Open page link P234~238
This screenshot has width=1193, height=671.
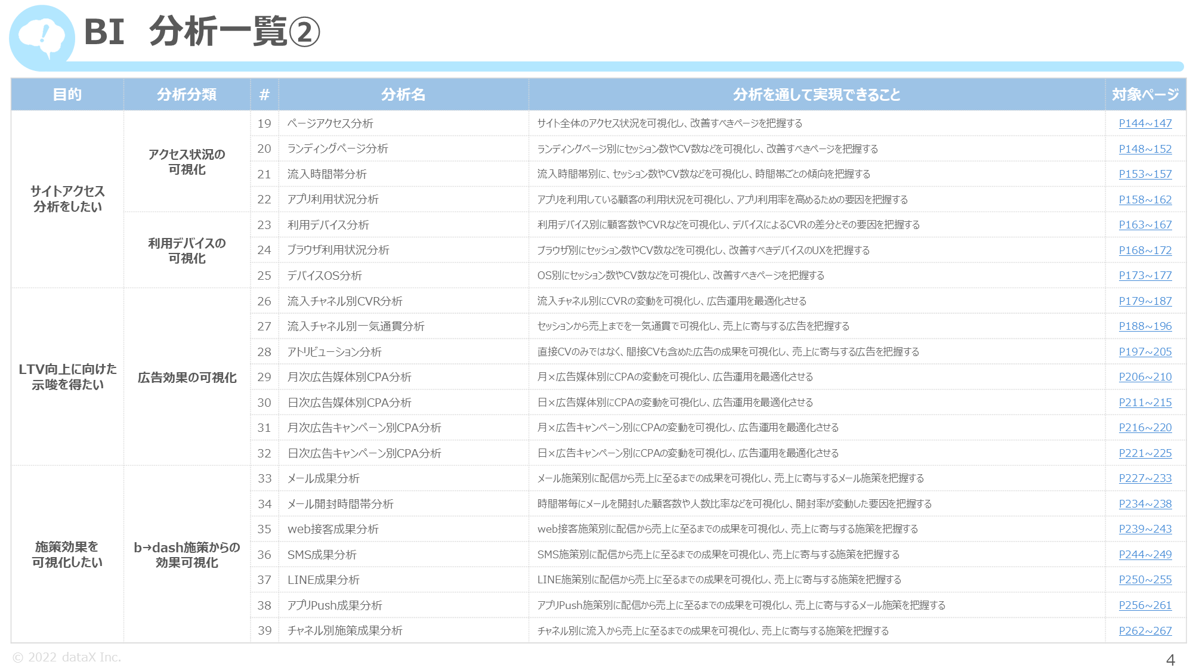pos(1145,504)
